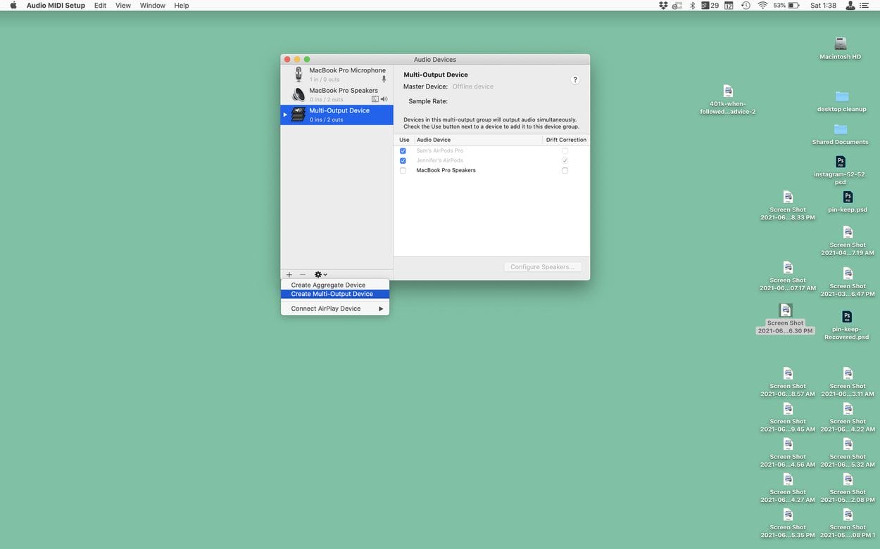The height and width of the screenshot is (549, 880).
Task: Click the Multi-Output Device stacked icon
Action: 298,115
